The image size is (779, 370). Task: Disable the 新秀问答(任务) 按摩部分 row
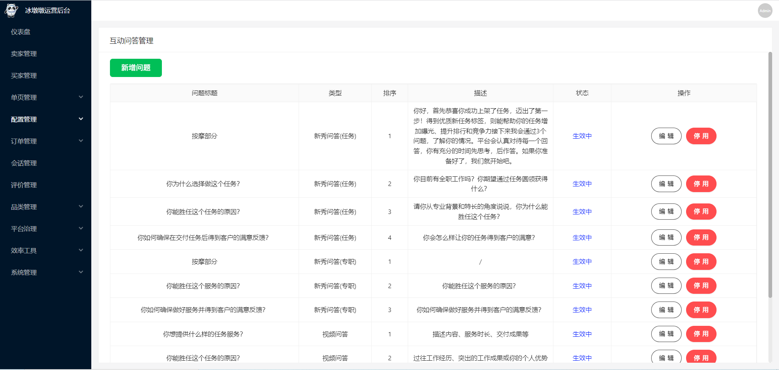[x=701, y=136]
